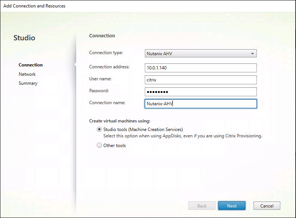Click the AppDisks description text
The image size is (296, 218).
coord(183,136)
